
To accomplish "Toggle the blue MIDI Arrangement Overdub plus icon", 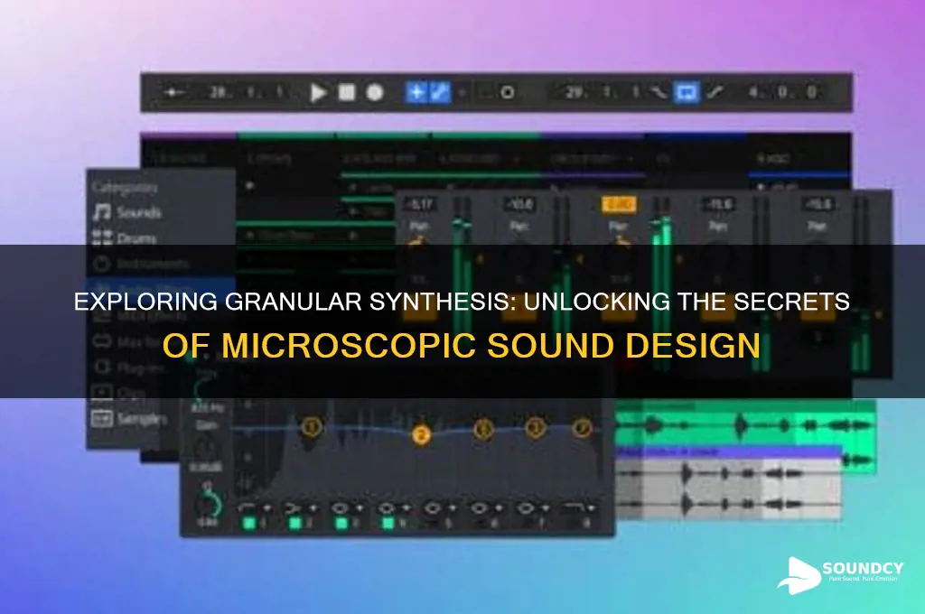I will click(x=416, y=92).
